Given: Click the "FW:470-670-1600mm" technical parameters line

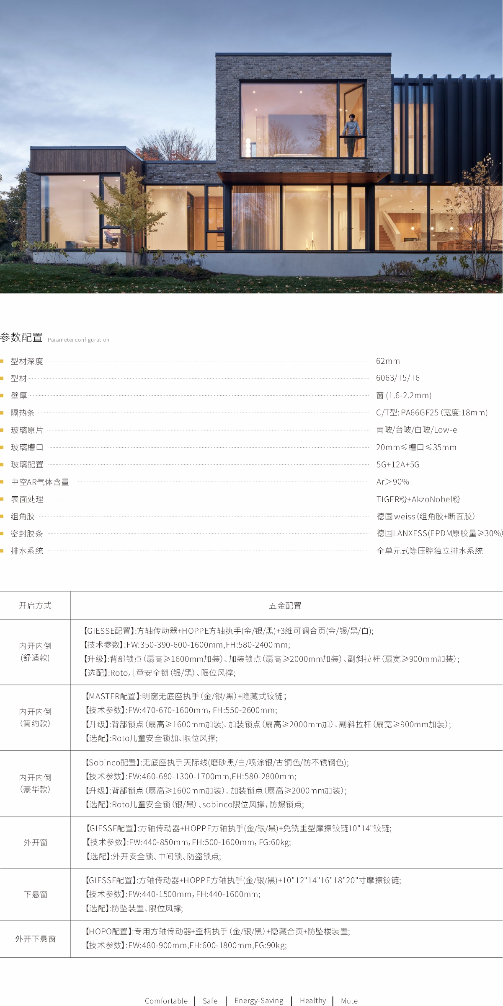Looking at the screenshot, I should 181,710.
